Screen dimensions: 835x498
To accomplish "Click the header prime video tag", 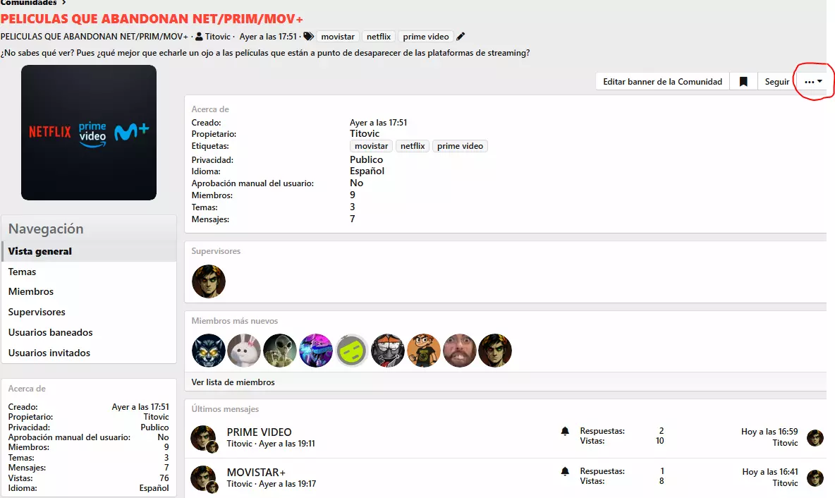I will point(425,37).
